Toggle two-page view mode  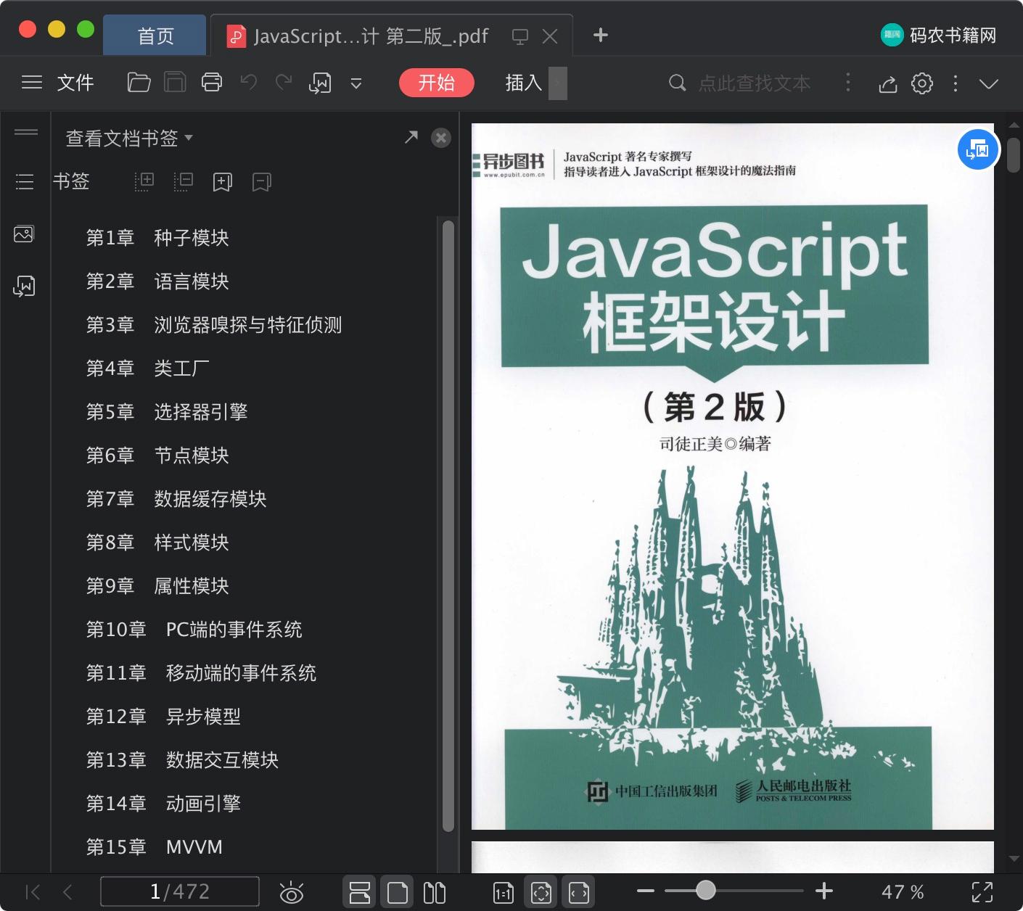click(435, 892)
